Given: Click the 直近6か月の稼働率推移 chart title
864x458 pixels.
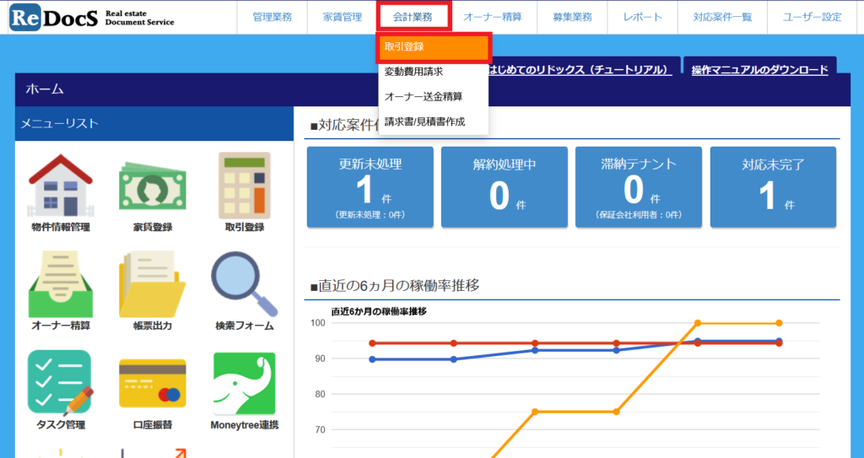Looking at the screenshot, I should click(379, 311).
